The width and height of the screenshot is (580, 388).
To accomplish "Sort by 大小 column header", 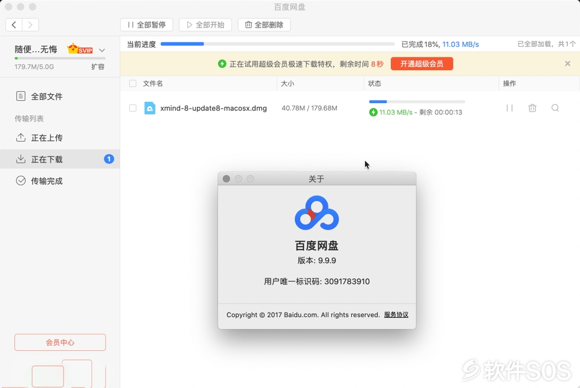I will [288, 83].
